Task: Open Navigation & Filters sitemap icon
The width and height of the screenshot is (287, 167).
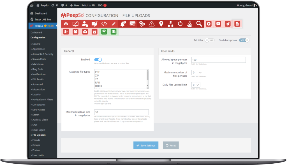Action: [171, 24]
